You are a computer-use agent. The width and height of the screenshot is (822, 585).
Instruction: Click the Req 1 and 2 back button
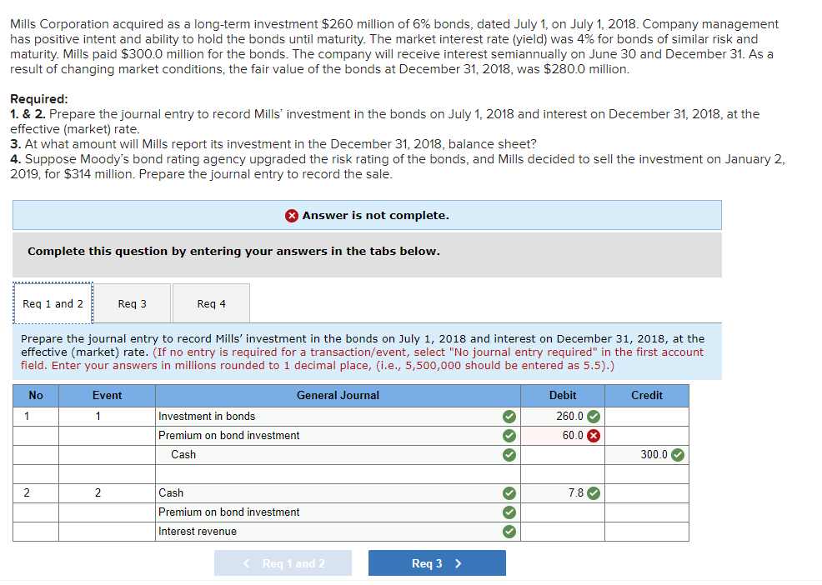pos(283,562)
